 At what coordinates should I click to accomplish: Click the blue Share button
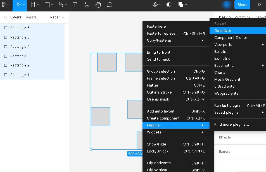point(242,5)
